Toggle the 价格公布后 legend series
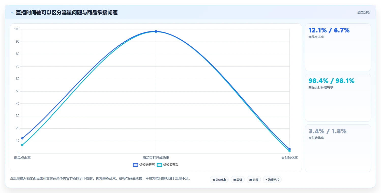Image resolution: width=381 pixels, height=193 pixels. [168, 165]
